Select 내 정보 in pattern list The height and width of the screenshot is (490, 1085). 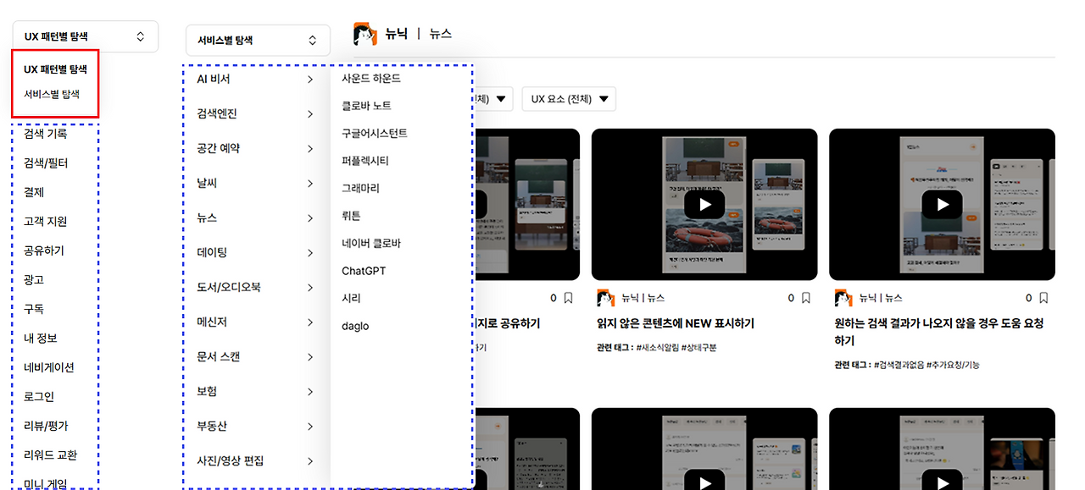click(x=41, y=338)
